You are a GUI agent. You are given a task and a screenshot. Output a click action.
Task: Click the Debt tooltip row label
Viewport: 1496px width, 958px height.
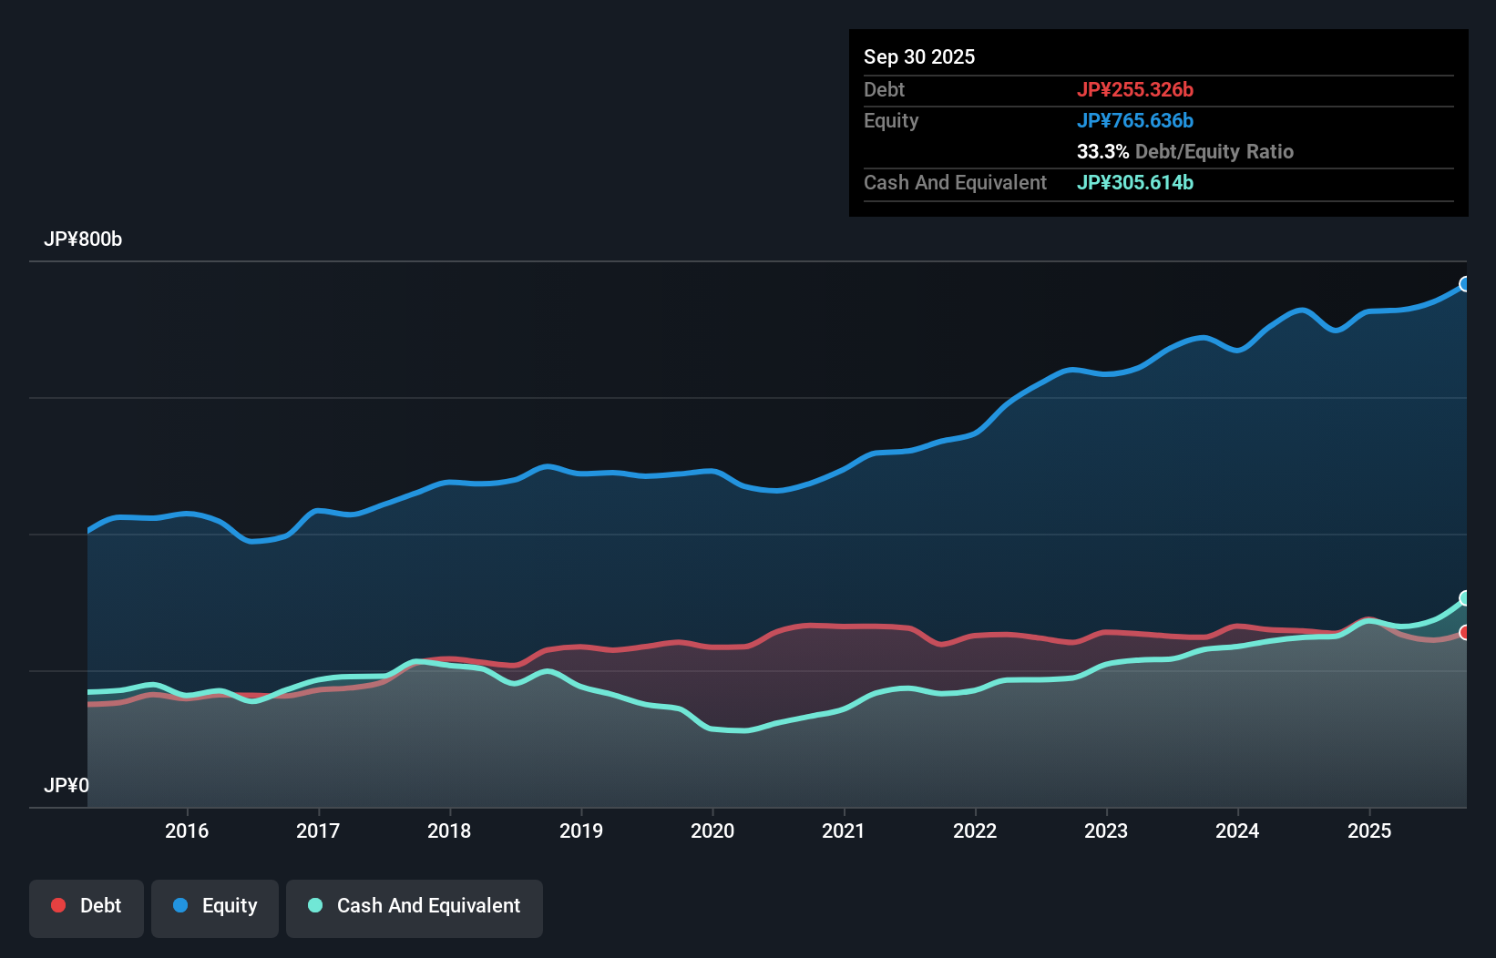(885, 89)
